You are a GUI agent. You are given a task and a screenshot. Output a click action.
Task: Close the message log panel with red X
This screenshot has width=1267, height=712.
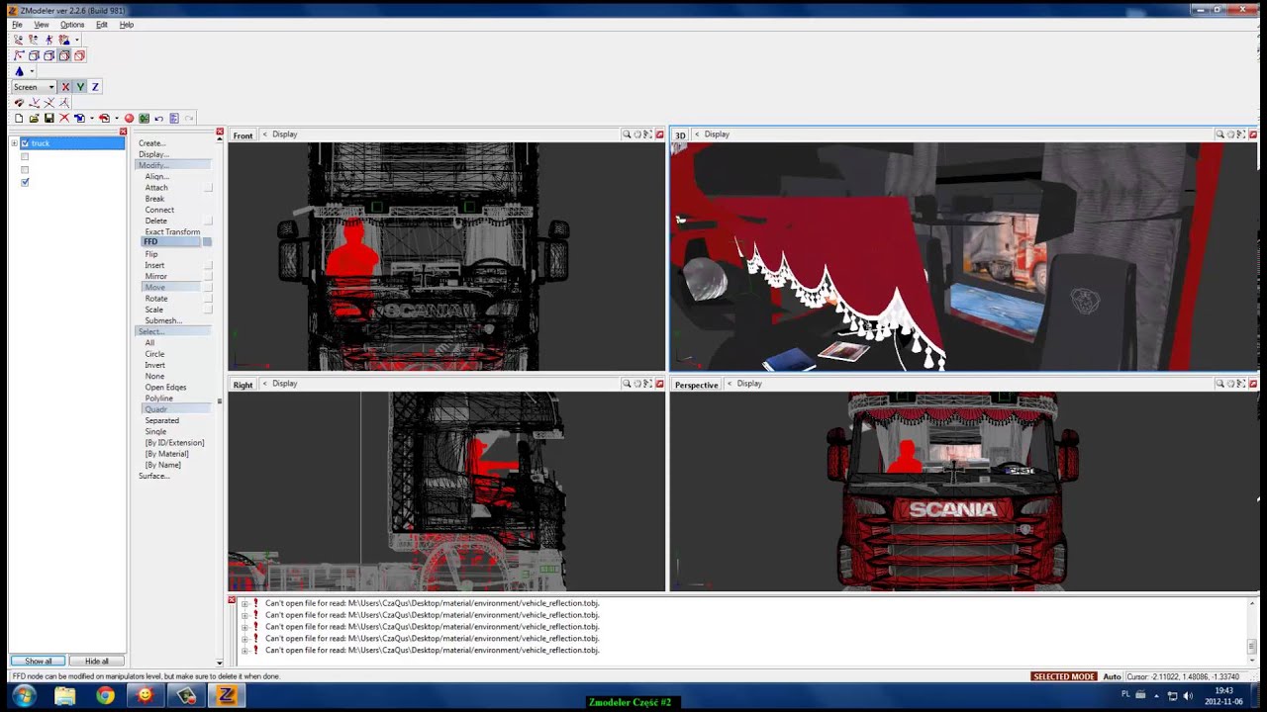click(x=232, y=600)
